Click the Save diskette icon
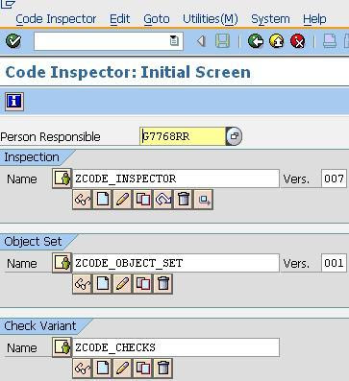The width and height of the screenshot is (349, 381). (x=222, y=41)
